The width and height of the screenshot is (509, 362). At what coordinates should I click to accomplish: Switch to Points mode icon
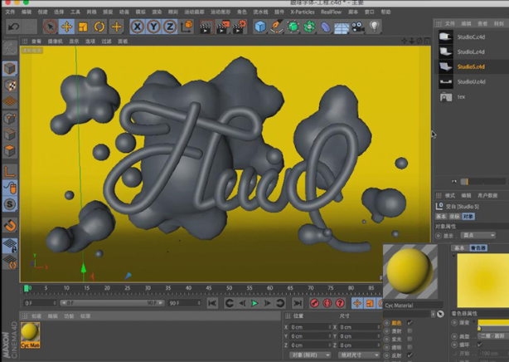click(x=10, y=119)
